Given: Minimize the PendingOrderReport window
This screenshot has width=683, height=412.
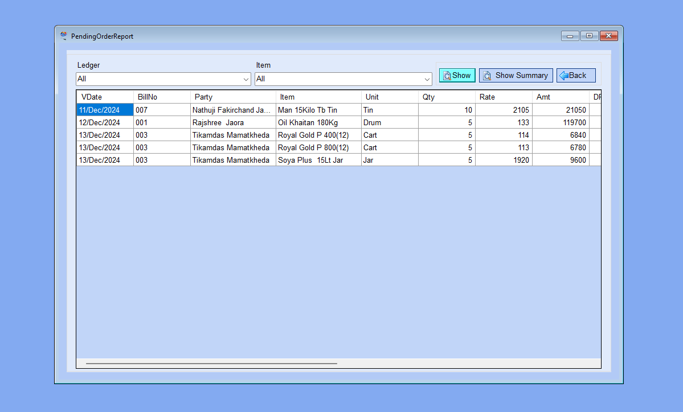Looking at the screenshot, I should point(570,36).
